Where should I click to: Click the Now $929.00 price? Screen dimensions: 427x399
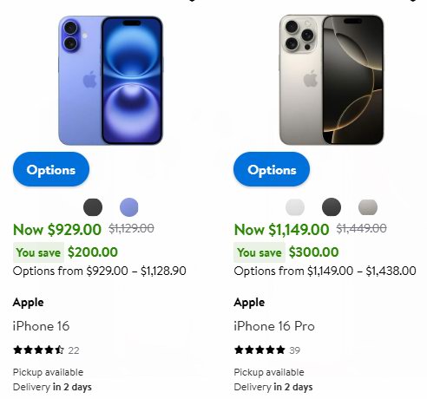click(57, 230)
